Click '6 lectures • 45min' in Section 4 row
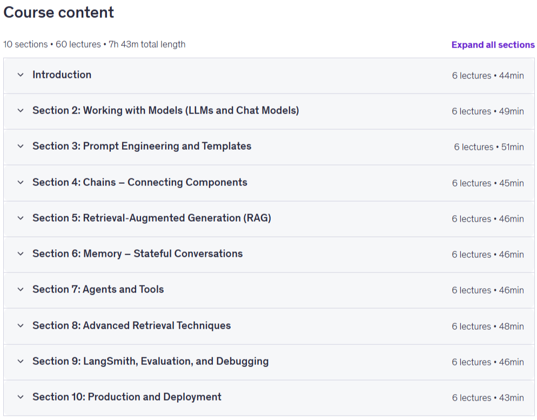537x420 pixels. 488,183
